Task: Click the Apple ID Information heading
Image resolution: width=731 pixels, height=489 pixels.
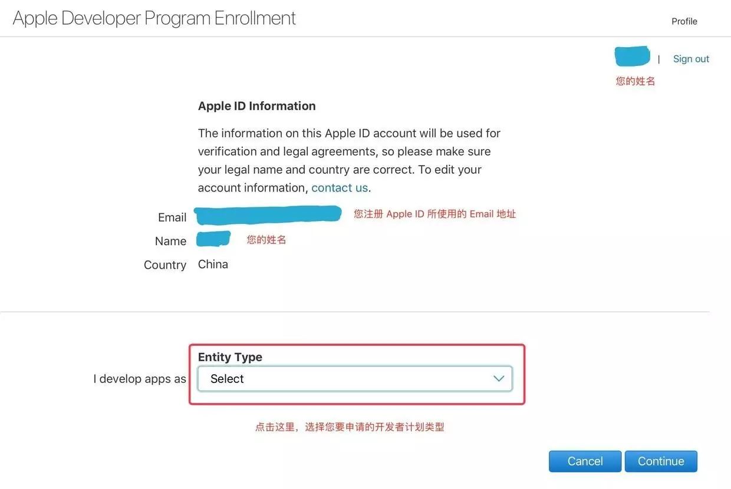Action: click(x=257, y=106)
